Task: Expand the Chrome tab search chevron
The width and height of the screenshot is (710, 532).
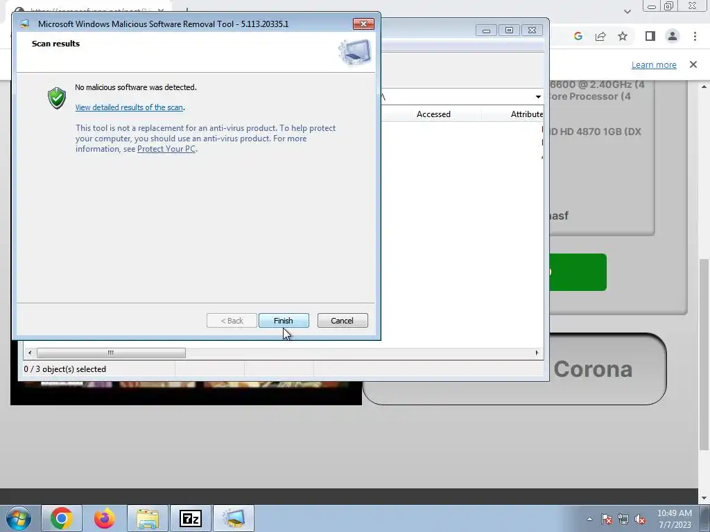Action: click(x=627, y=11)
